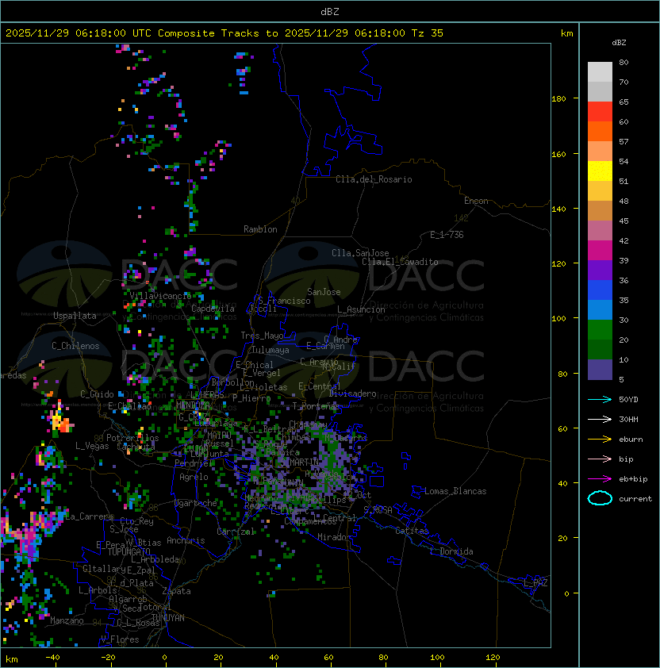Click the Agrelo map label
Screen dimensions: 660x668
[x=194, y=477]
